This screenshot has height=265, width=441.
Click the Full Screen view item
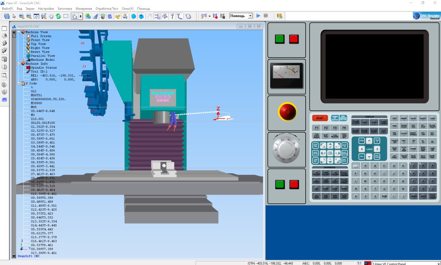pos(41,36)
